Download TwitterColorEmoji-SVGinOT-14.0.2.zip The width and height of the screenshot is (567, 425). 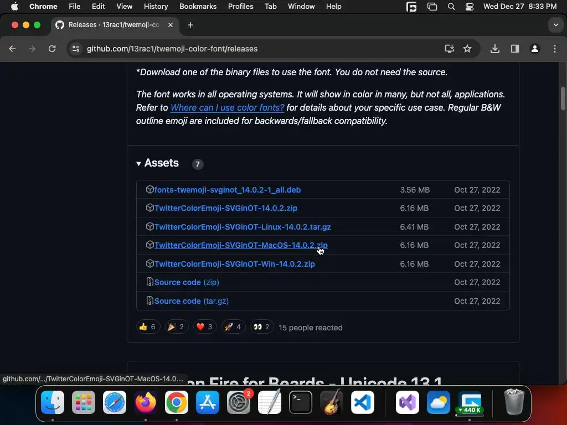(x=226, y=208)
